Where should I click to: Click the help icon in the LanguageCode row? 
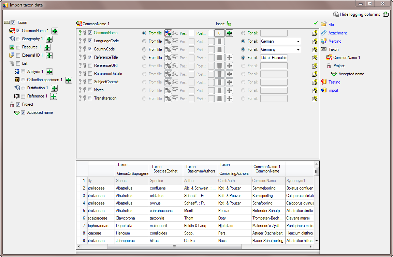(x=315, y=42)
